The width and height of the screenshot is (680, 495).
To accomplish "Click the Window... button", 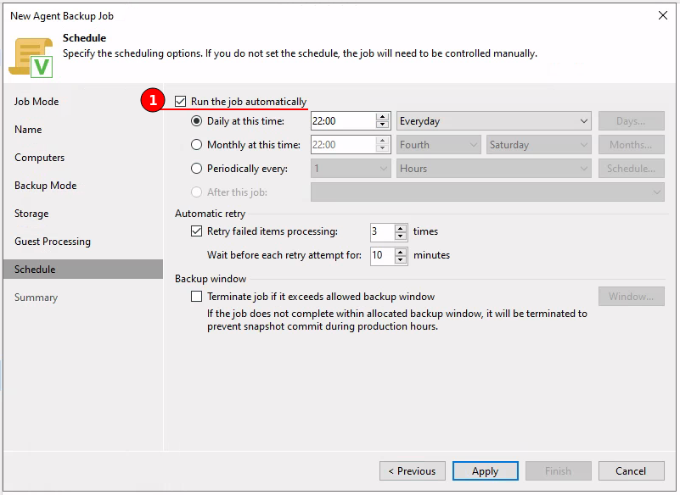I will [x=631, y=296].
